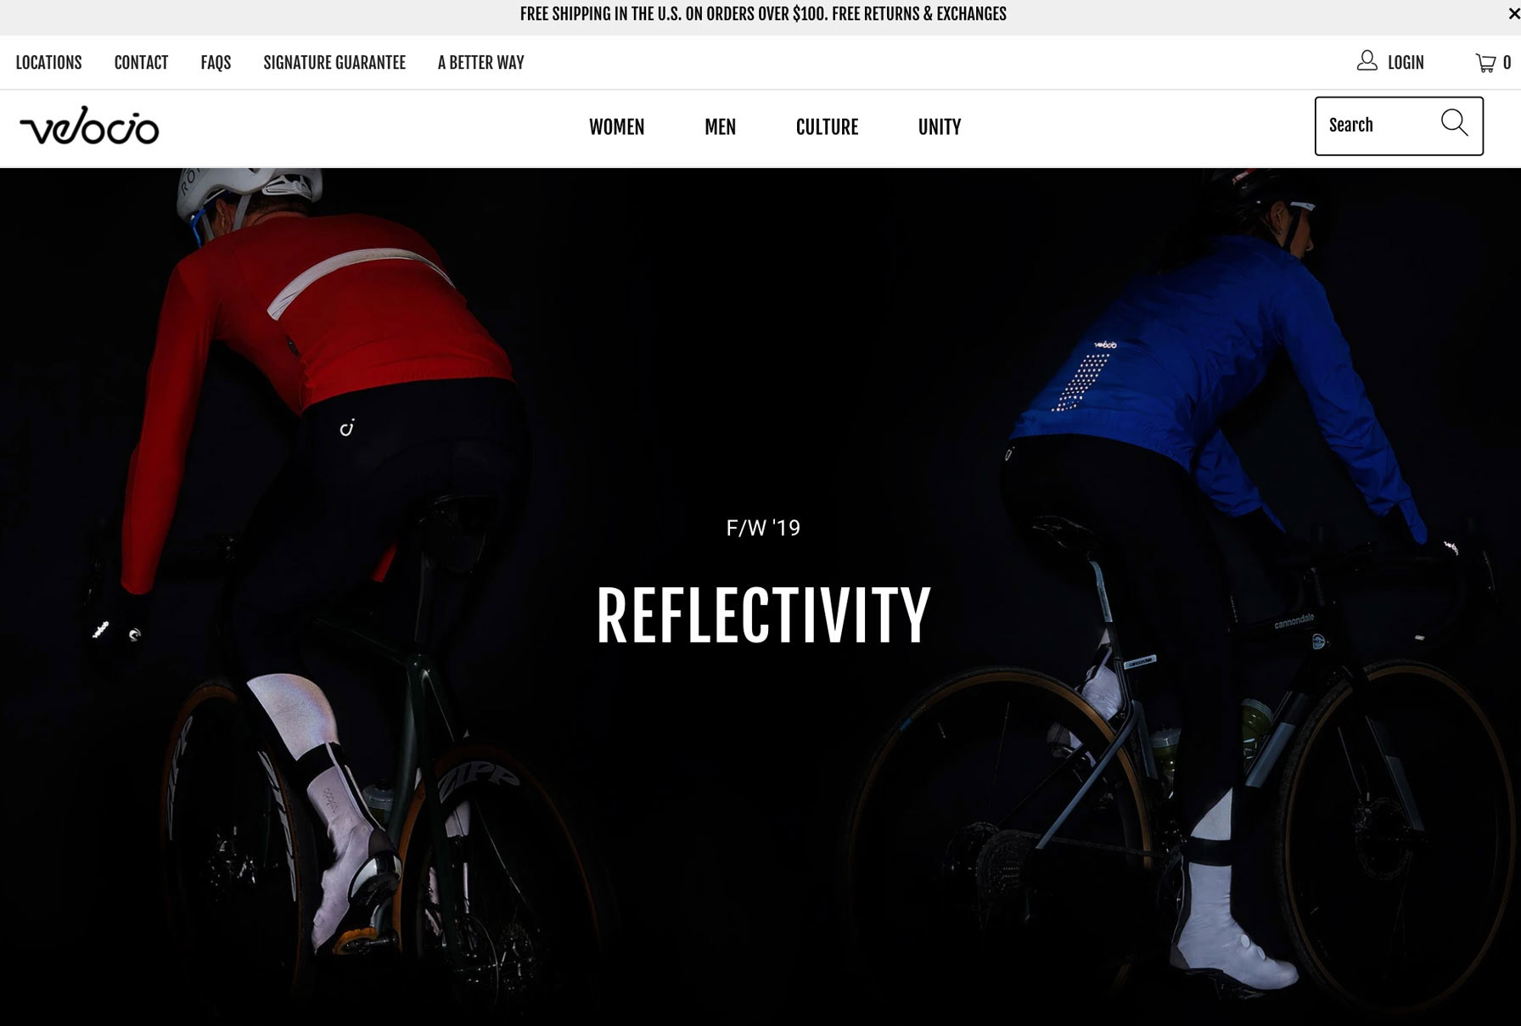1521x1026 pixels.
Task: Go to the Velocio logo homepage
Action: [x=89, y=126]
